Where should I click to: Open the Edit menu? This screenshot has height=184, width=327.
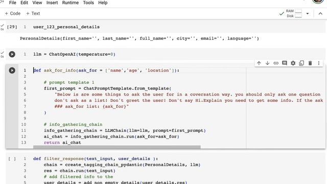tap(24, 3)
